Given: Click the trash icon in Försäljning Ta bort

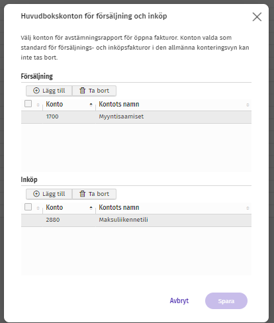Looking at the screenshot, I should pos(82,91).
